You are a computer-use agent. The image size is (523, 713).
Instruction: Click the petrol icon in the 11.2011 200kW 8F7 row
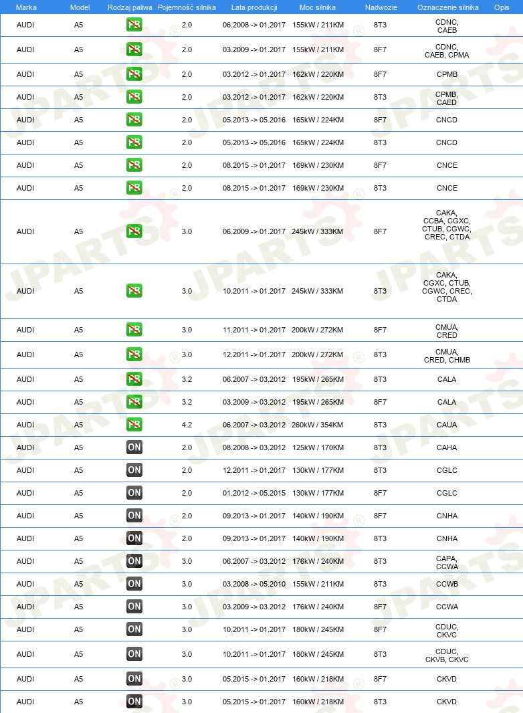click(134, 330)
